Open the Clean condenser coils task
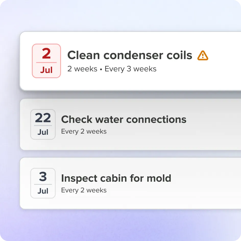This screenshot has height=241, width=241. click(130, 55)
